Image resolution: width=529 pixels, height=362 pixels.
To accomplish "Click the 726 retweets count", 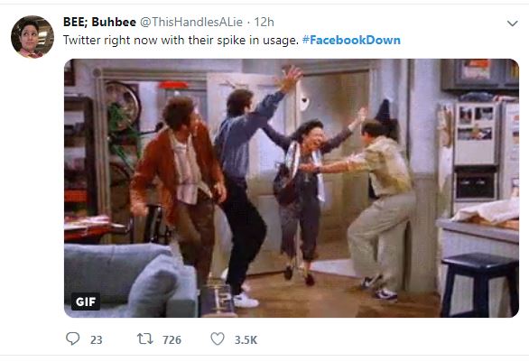I will (x=172, y=339).
